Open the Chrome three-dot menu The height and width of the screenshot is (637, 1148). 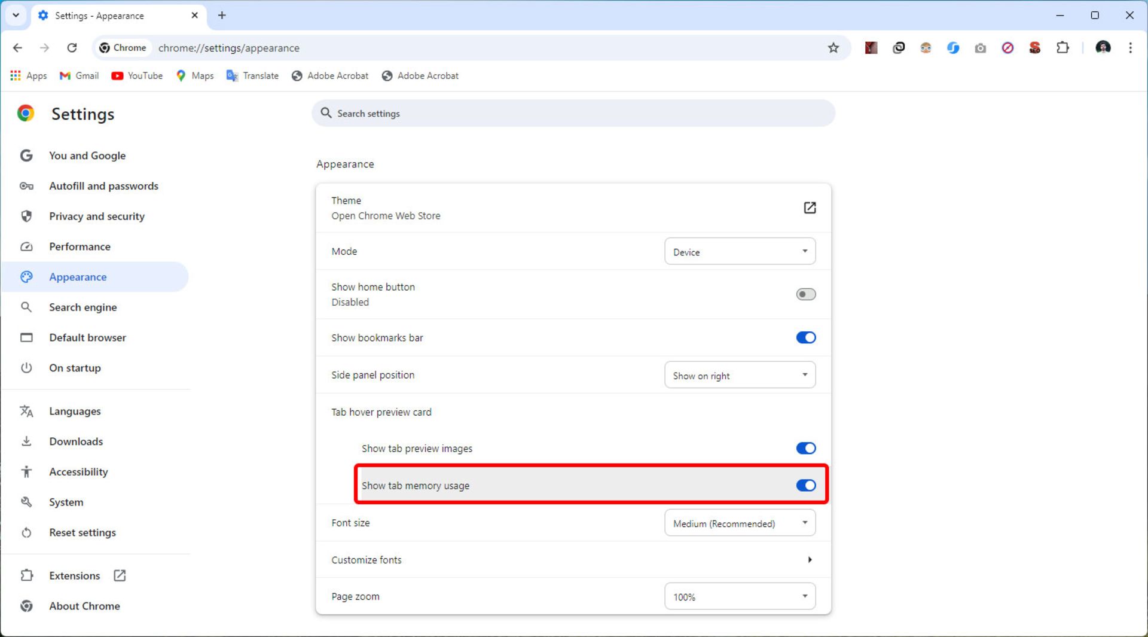1130,48
